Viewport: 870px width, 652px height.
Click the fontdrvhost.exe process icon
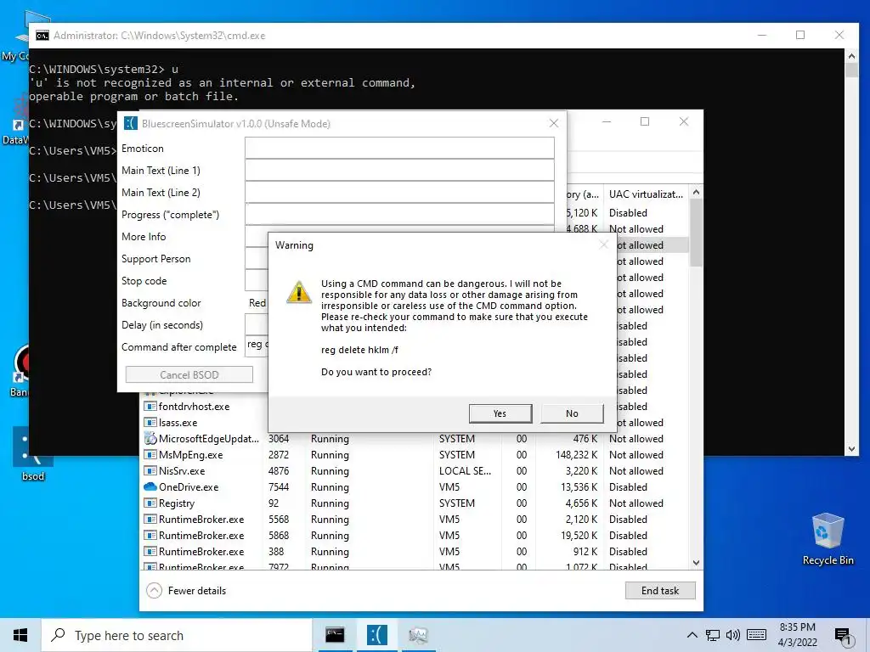click(x=150, y=407)
